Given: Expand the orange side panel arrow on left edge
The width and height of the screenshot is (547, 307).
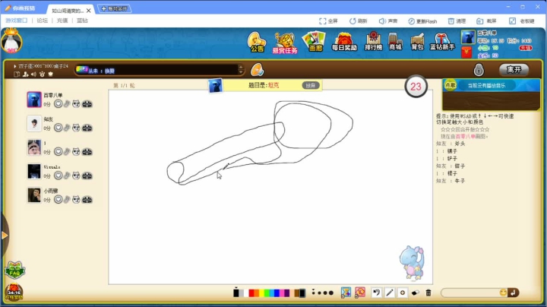Looking at the screenshot, I should [x=5, y=235].
